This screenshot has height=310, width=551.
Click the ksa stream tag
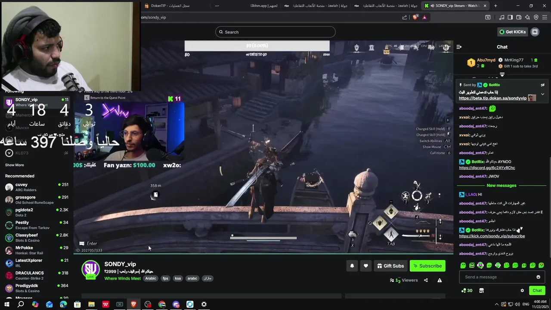pyautogui.click(x=178, y=279)
